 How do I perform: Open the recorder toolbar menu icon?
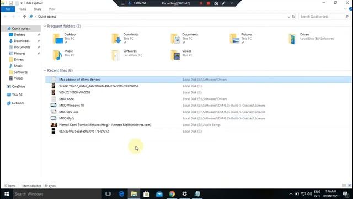[x=122, y=3]
